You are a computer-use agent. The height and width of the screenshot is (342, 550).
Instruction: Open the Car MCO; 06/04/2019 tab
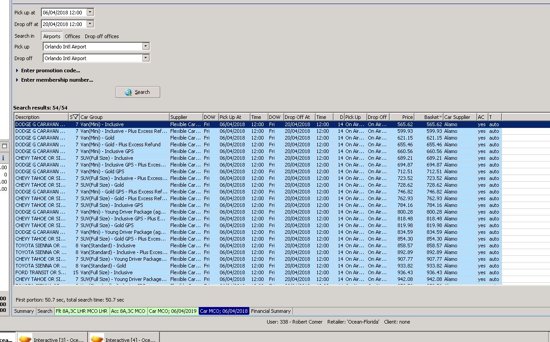(172, 311)
